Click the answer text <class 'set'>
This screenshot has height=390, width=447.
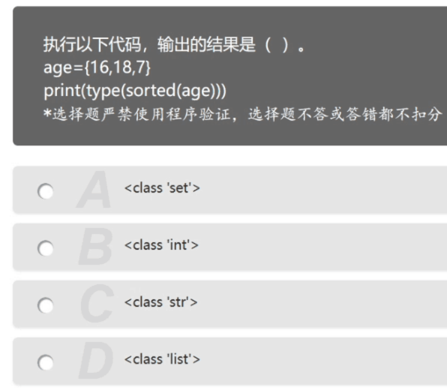pyautogui.click(x=162, y=188)
